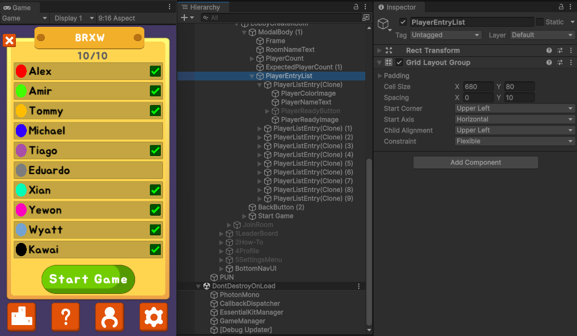This screenshot has height=336, width=577.
Task: Close the lobby modal with the X icon
Action: tap(9, 40)
